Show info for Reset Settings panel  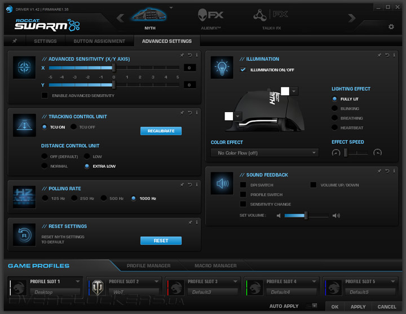(197, 222)
